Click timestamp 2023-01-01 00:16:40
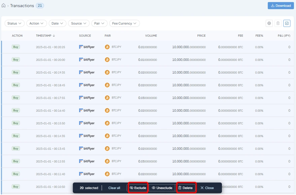The width and height of the screenshot is (296, 195). click(50, 111)
